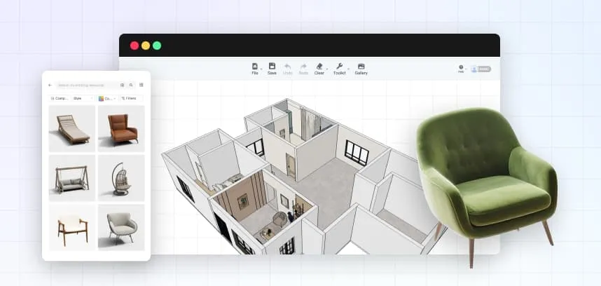Click the green maximize dot
The image size is (601, 286).
pos(157,46)
